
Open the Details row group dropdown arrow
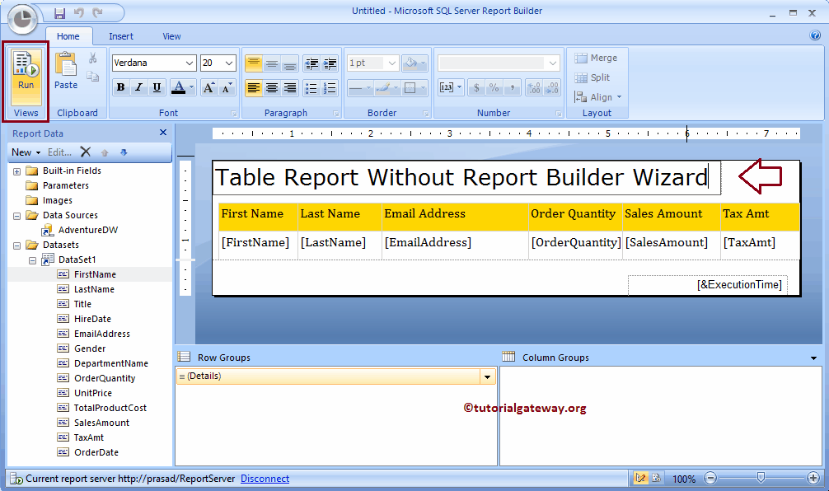(487, 376)
